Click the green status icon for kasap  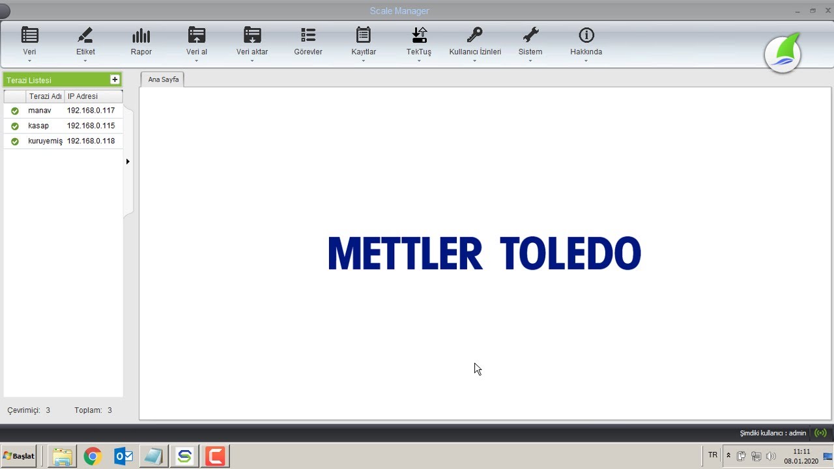(15, 126)
